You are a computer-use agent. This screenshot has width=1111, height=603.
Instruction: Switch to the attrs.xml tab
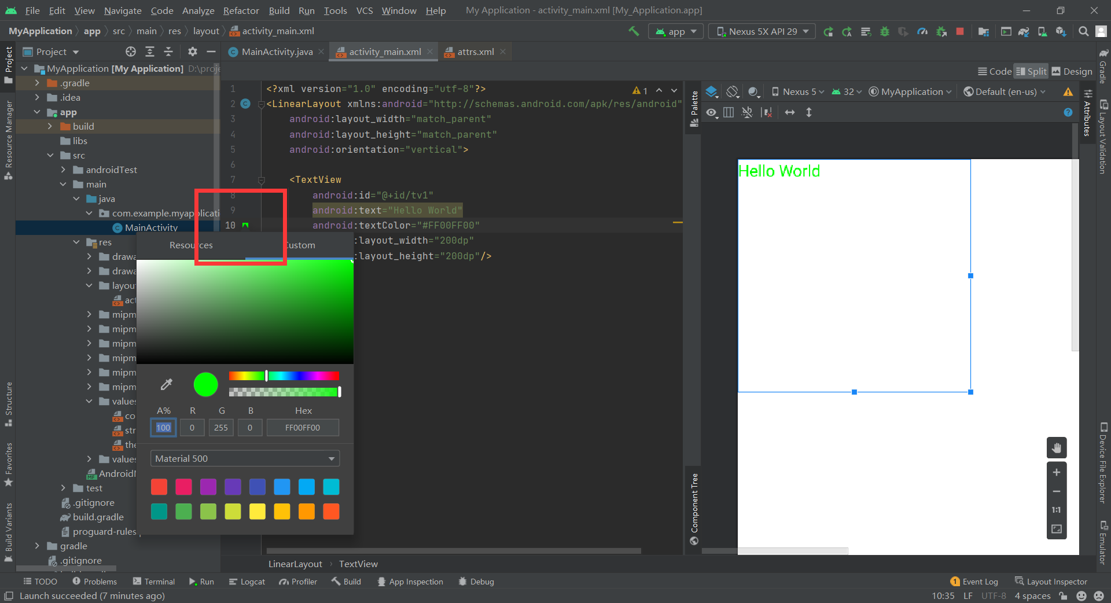(x=473, y=52)
